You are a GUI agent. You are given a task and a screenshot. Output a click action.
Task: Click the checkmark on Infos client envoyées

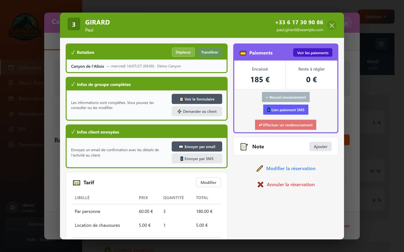73,132
